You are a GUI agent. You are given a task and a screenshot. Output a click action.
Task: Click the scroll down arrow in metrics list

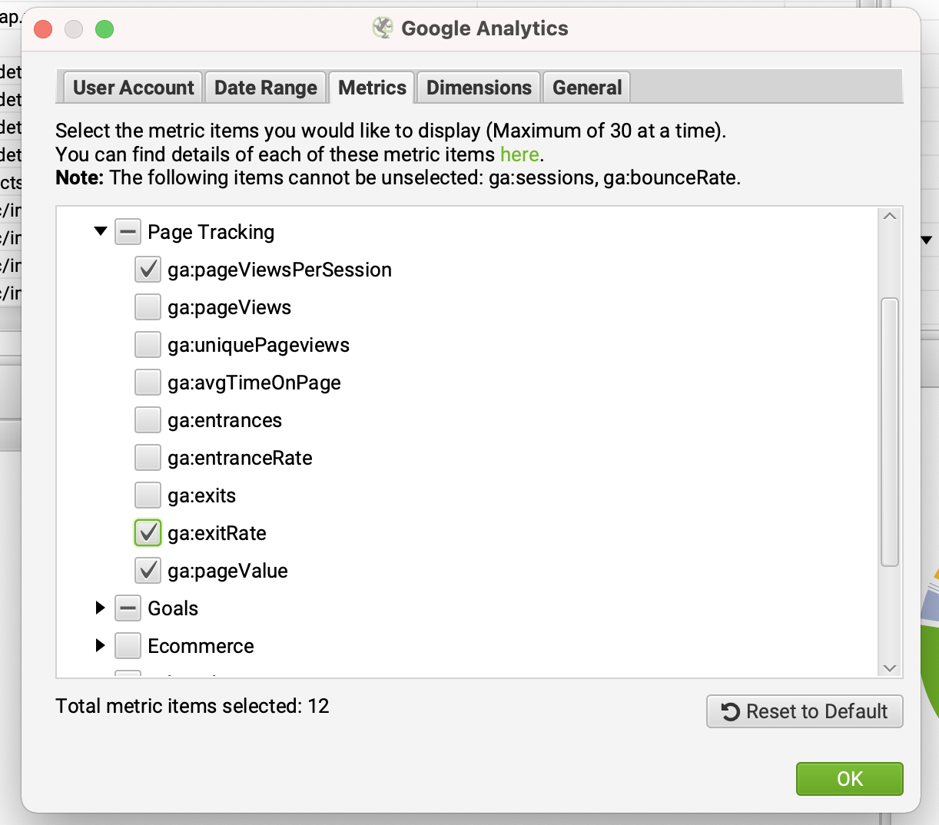890,668
